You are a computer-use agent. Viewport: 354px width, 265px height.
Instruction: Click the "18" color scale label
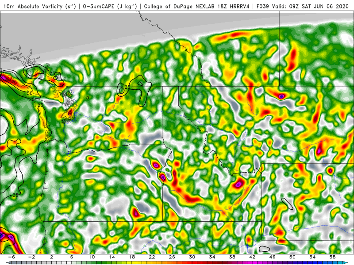tap(132, 257)
